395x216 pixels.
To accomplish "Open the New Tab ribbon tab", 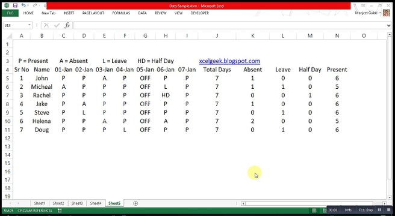I will click(x=48, y=13).
